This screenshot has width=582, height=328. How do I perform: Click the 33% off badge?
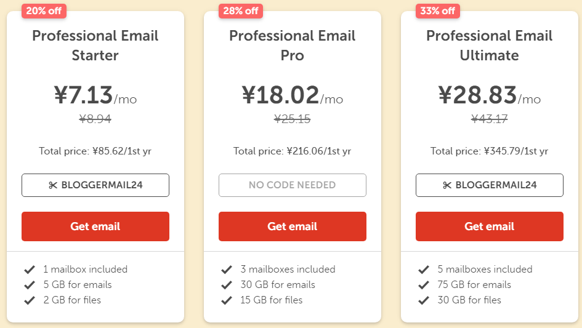(438, 10)
